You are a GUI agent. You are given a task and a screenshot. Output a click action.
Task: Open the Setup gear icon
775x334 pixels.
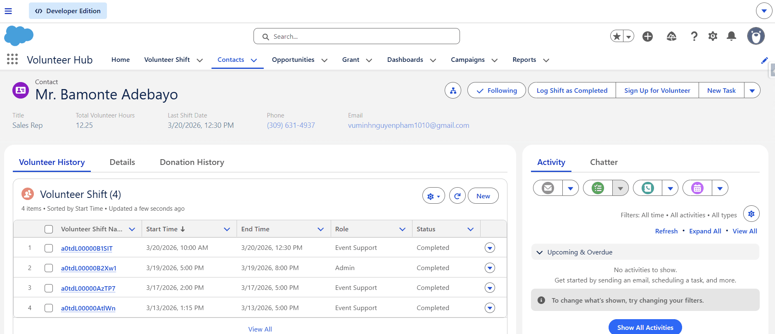coord(713,36)
